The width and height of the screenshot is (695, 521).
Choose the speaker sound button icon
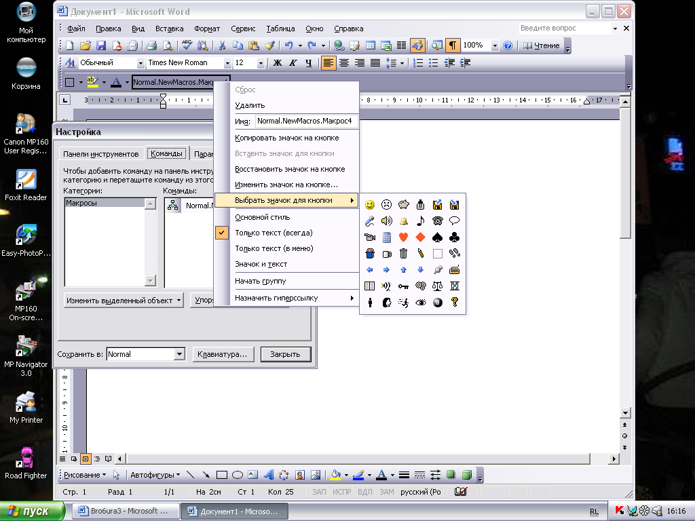[386, 221]
